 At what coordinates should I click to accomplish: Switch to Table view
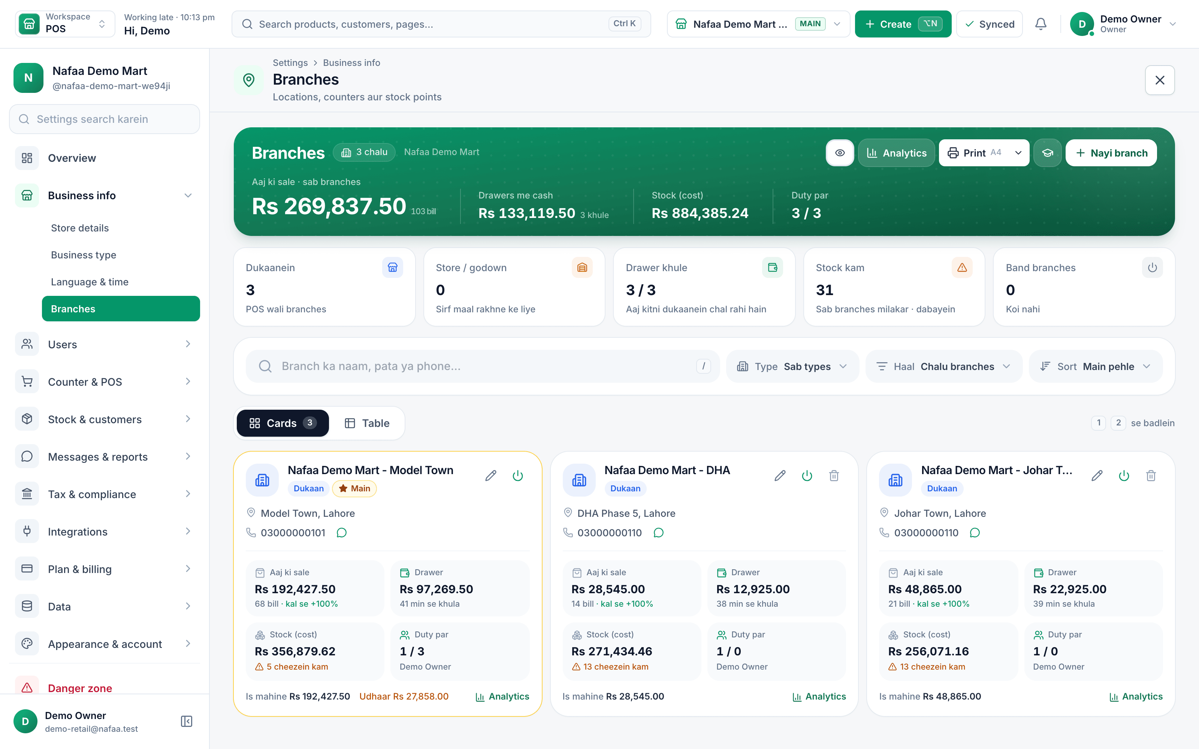click(x=367, y=423)
